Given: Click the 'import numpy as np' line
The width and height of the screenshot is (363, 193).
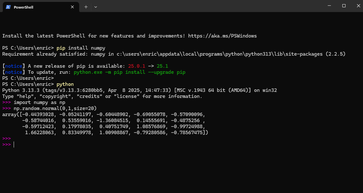Looking at the screenshot, I should [39, 102].
